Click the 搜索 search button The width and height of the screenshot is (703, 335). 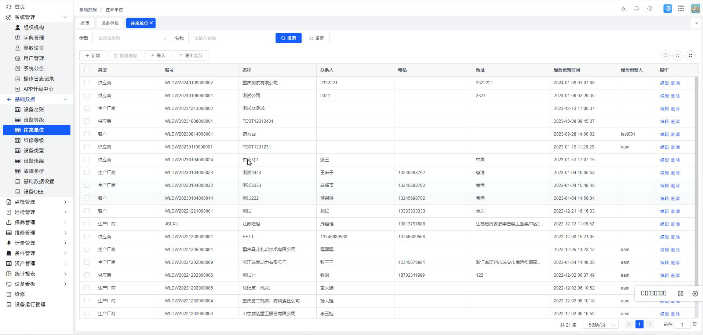288,38
